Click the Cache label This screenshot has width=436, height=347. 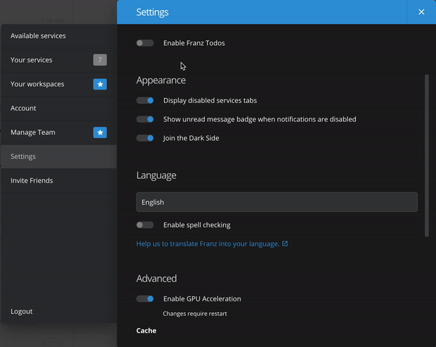click(x=146, y=330)
